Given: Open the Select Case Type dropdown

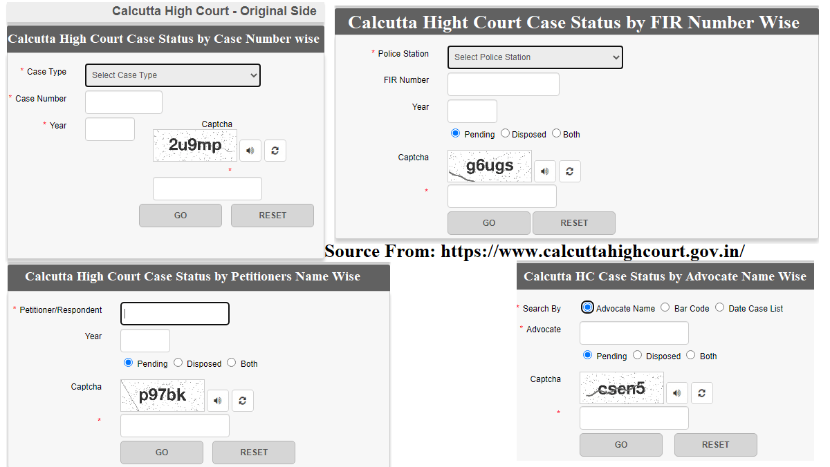Looking at the screenshot, I should click(172, 75).
